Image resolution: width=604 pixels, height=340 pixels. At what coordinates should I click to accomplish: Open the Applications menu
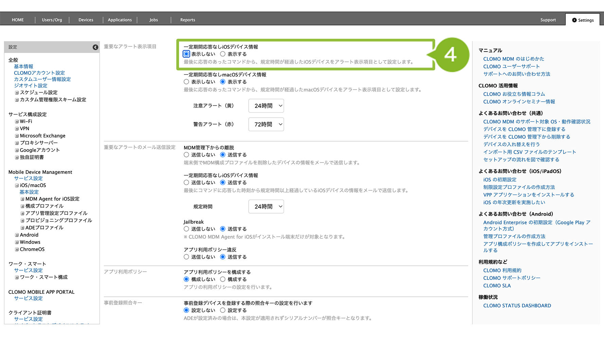[x=120, y=20]
